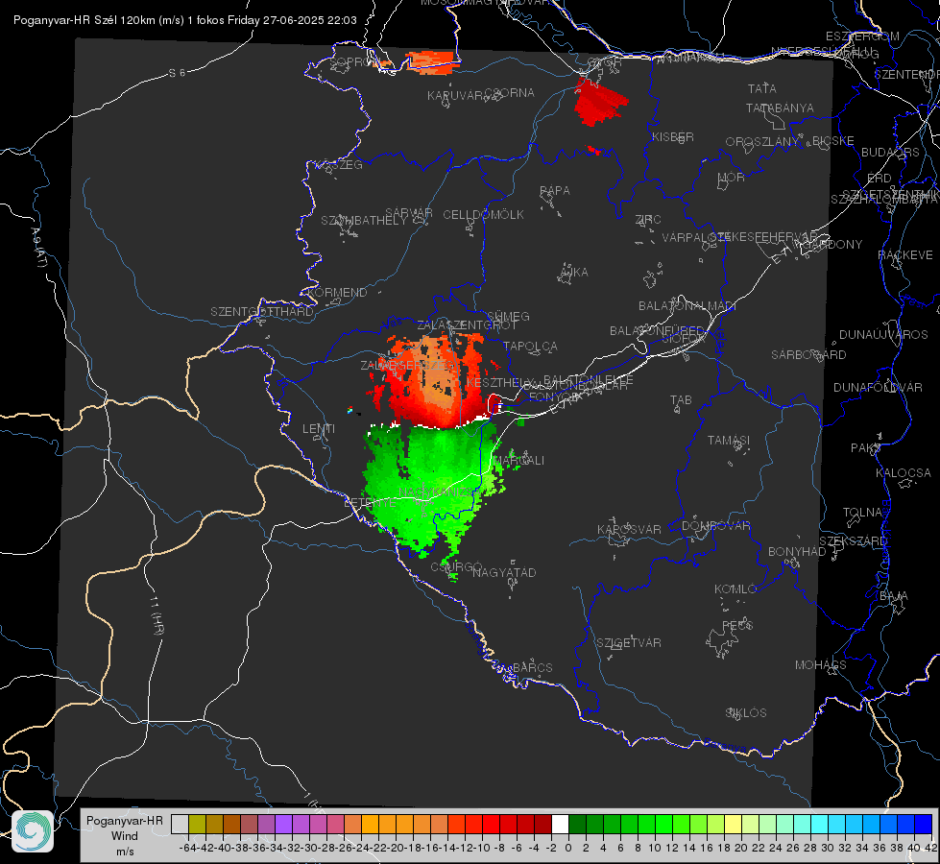Image resolution: width=940 pixels, height=864 pixels.
Task: Click the 11 (HR) road label
Action: pos(157,615)
